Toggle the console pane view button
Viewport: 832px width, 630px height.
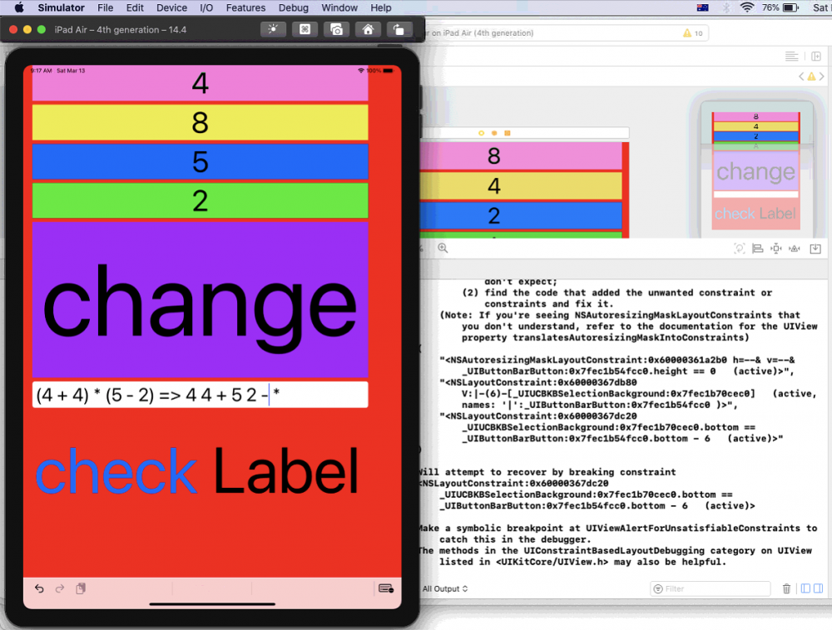(x=817, y=588)
